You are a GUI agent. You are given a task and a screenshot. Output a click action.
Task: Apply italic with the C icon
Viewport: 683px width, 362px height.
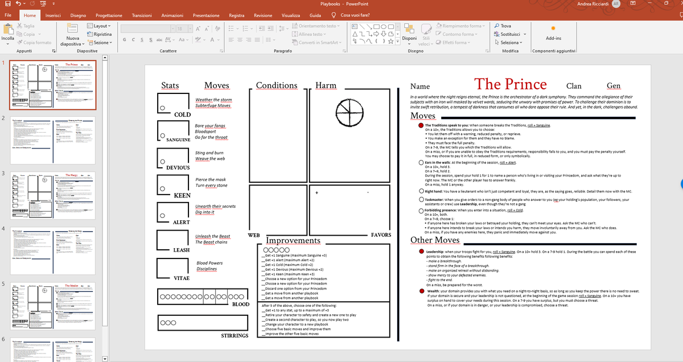pyautogui.click(x=134, y=40)
